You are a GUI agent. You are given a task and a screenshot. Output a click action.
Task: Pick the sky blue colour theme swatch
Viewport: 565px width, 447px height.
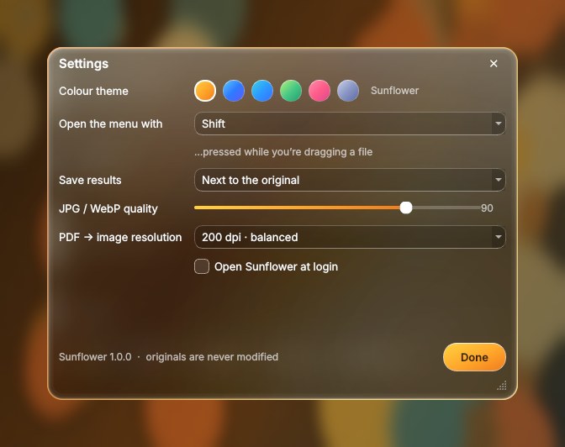click(262, 91)
